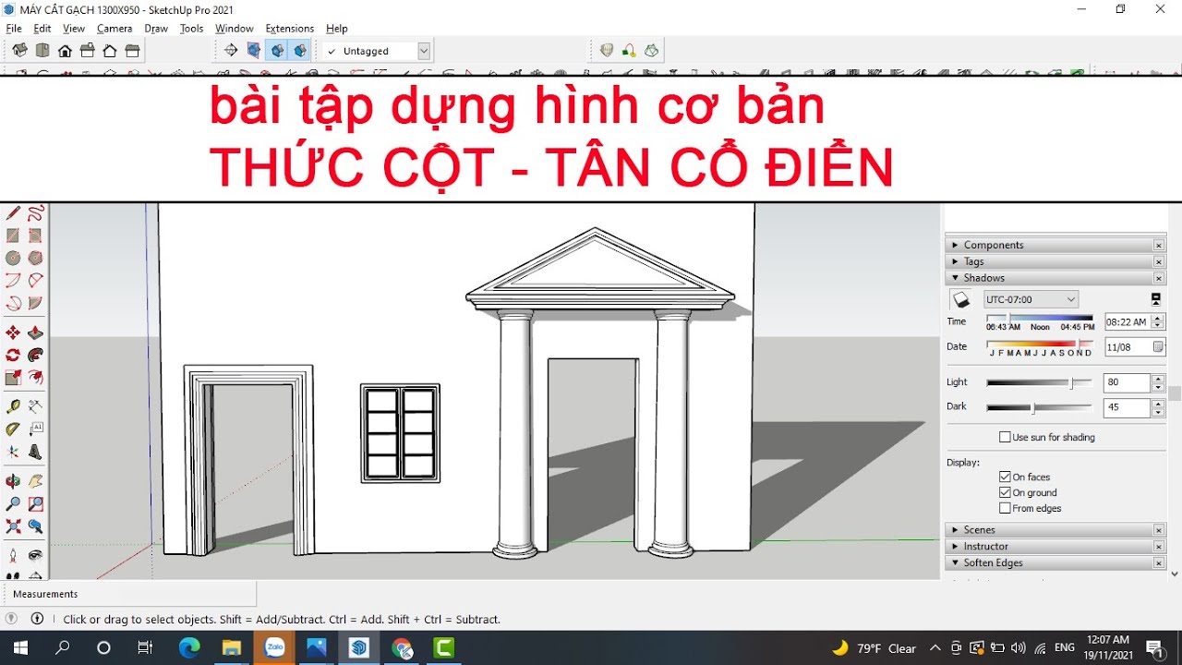The width and height of the screenshot is (1182, 665).
Task: Click the Light intensity slider
Action: coord(1039,382)
